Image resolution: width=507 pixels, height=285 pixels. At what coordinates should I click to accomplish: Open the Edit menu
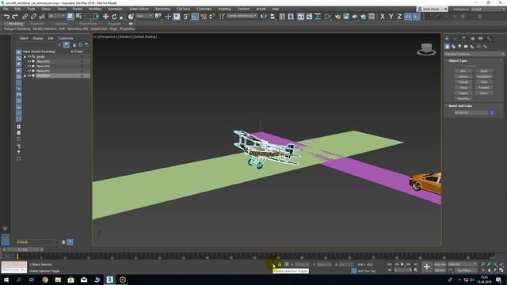17,9
